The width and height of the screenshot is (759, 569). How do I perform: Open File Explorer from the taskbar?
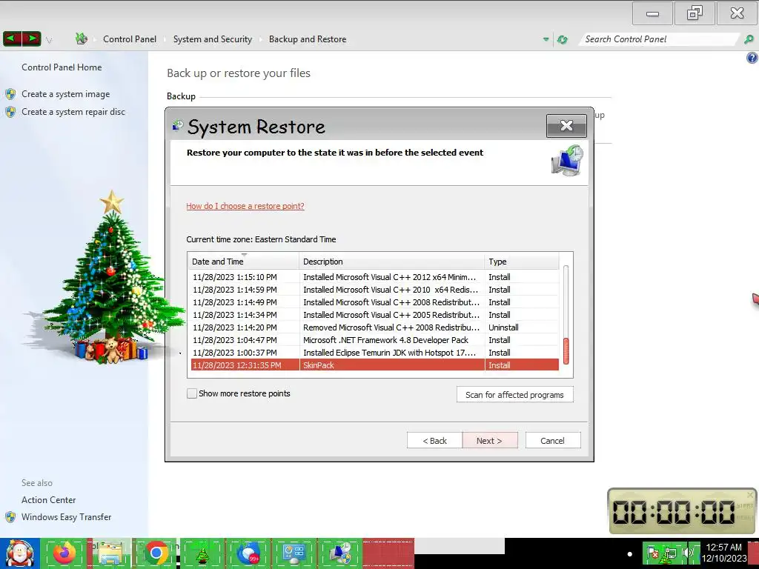click(x=110, y=553)
